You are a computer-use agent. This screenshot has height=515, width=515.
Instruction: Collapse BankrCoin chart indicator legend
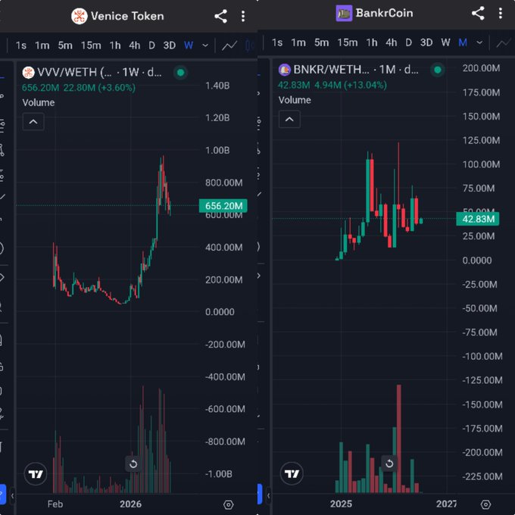289,119
